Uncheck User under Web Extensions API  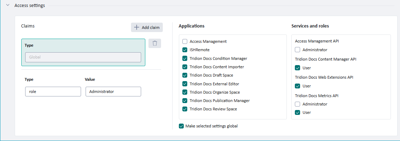point(297,86)
